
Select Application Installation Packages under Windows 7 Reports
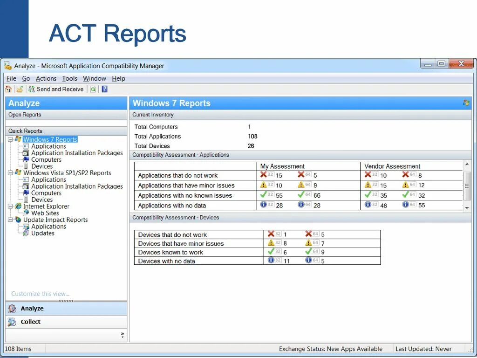tap(77, 153)
